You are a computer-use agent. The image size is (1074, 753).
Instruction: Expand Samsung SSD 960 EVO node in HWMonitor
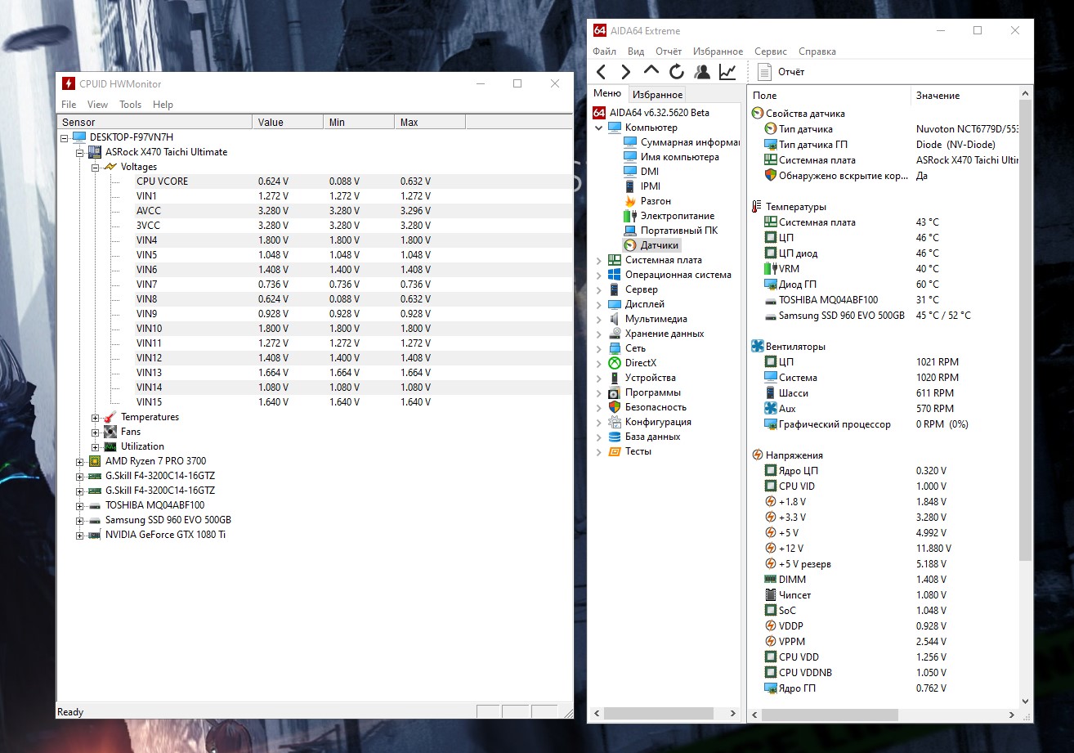tap(80, 520)
